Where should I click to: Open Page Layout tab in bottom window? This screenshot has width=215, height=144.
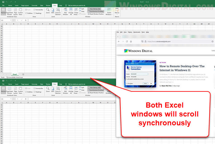coord(25,84)
